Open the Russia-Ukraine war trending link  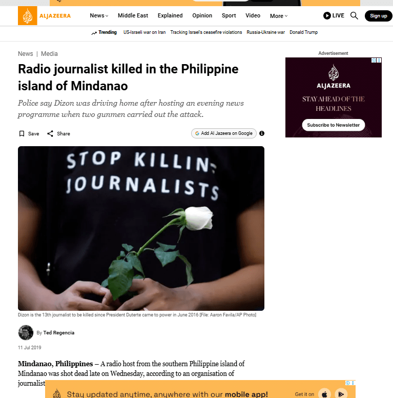click(265, 32)
